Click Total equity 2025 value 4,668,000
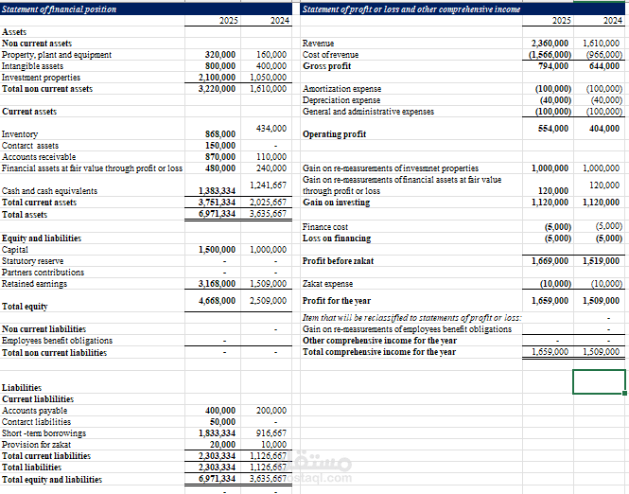The width and height of the screenshot is (629, 494). click(x=217, y=301)
